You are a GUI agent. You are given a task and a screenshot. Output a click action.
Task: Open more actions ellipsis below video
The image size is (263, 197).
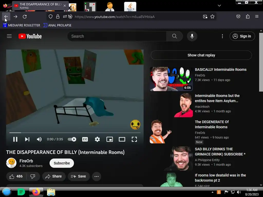tap(97, 176)
